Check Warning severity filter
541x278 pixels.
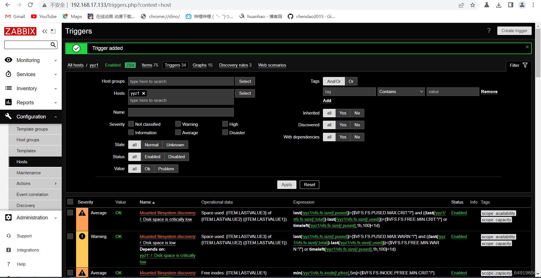(178, 124)
